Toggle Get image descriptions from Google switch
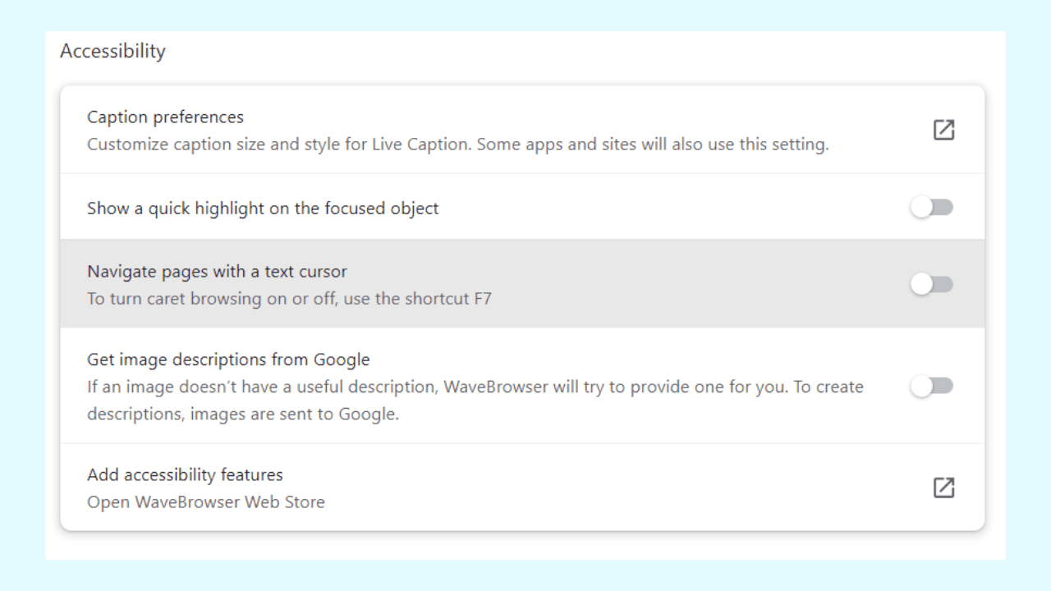 pos(931,386)
